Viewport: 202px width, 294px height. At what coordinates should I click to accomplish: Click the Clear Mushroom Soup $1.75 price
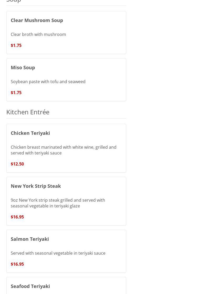(x=16, y=45)
